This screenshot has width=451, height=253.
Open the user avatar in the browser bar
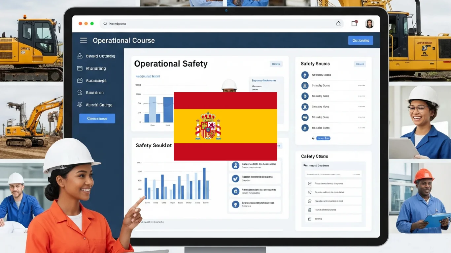point(369,24)
